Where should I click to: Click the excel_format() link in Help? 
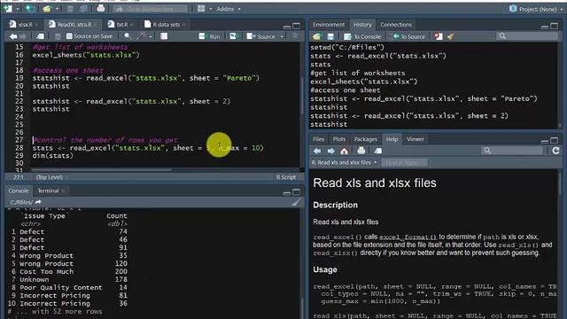pos(408,237)
